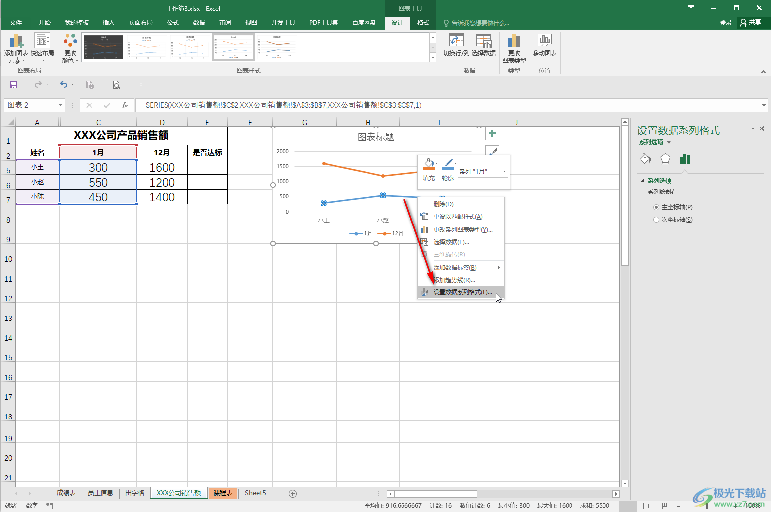Click the vertical scrollbar down arrow
The image size is (771, 512).
pos(625,483)
